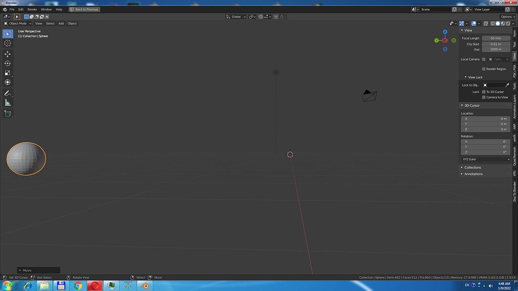
Task: Select the Move tool in the toolbar
Action: 8,53
